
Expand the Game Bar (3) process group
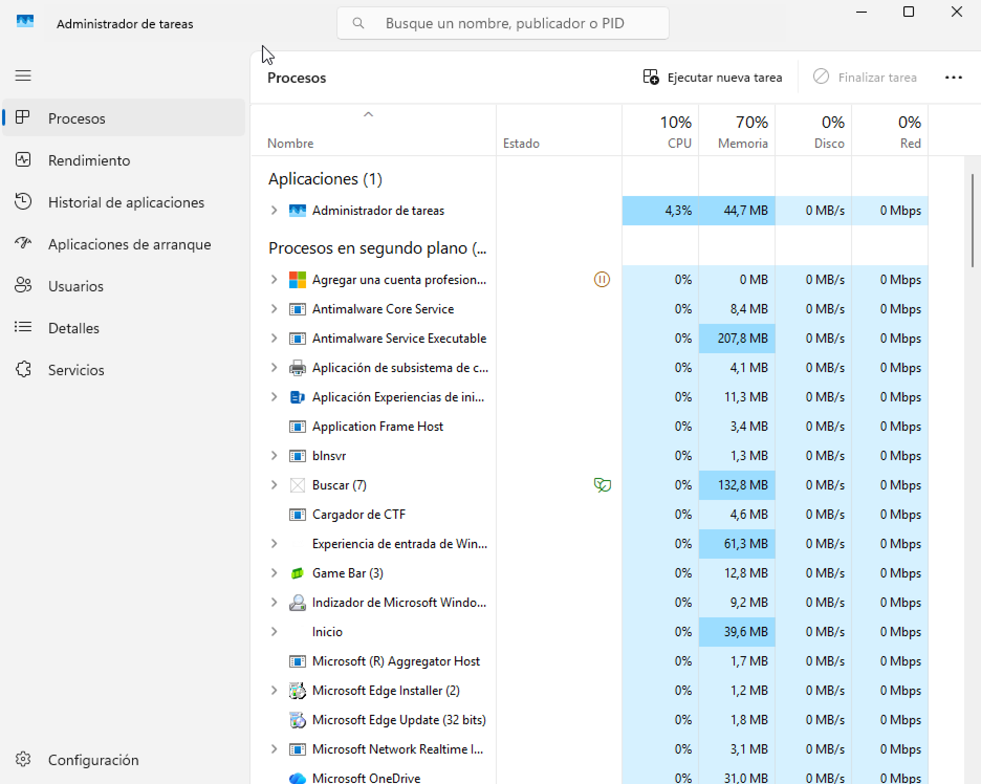point(274,573)
